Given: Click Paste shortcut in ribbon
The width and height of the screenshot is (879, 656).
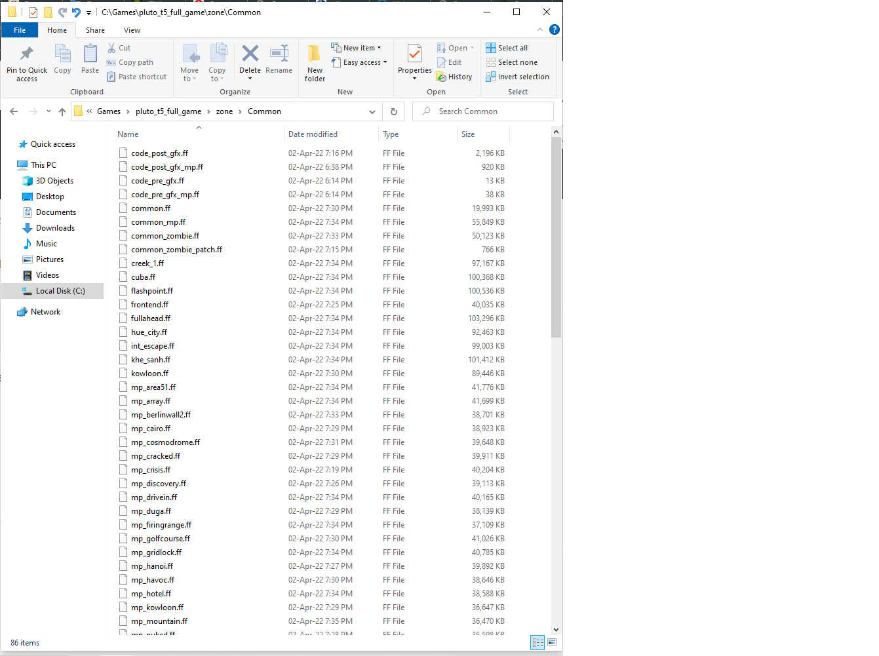Looking at the screenshot, I should click(137, 77).
